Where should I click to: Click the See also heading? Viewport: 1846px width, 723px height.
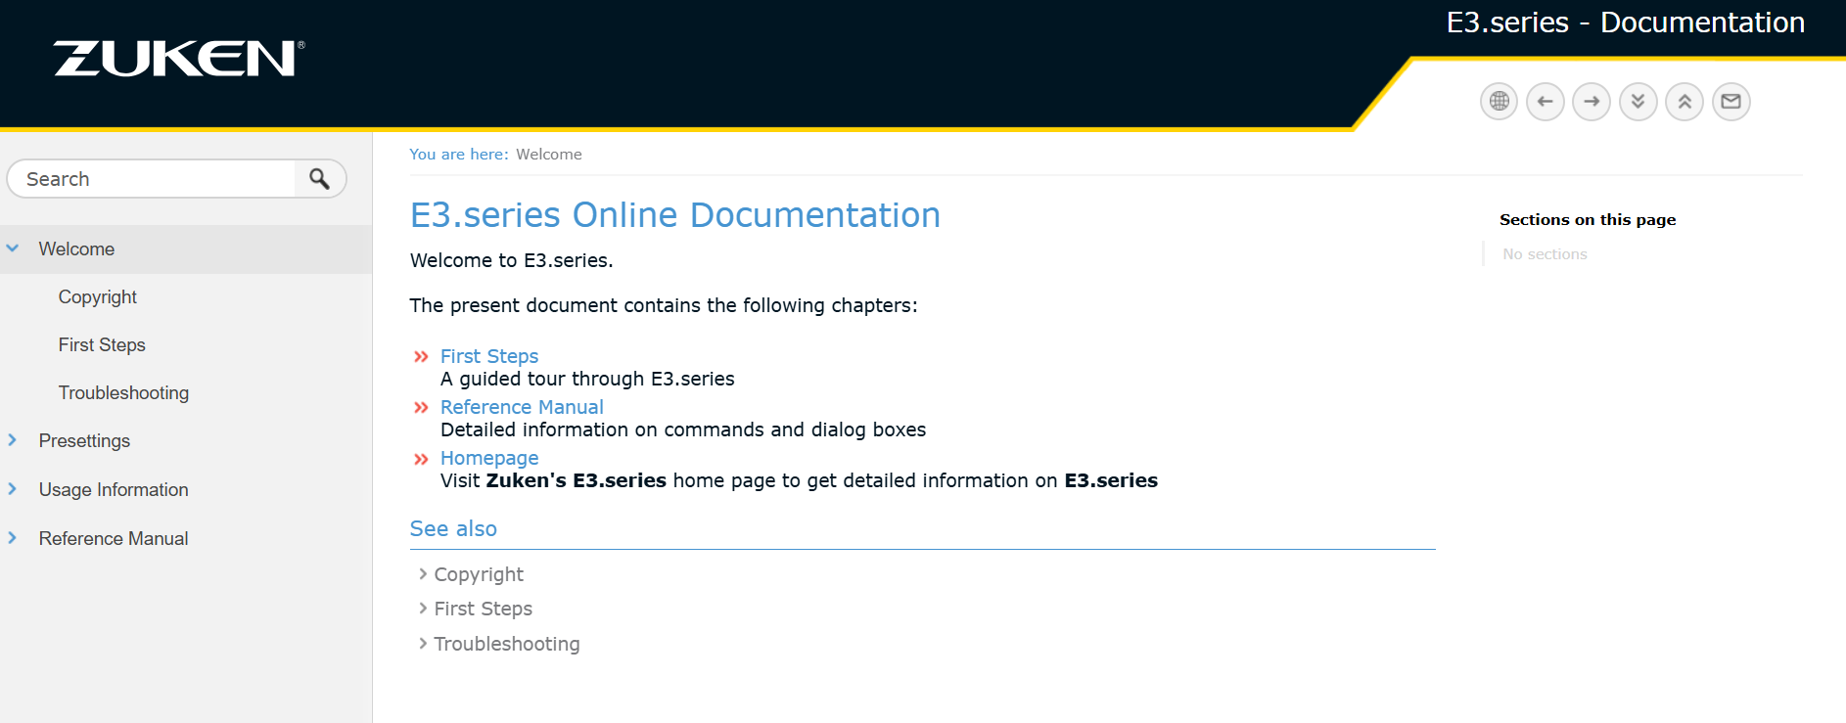tap(453, 528)
